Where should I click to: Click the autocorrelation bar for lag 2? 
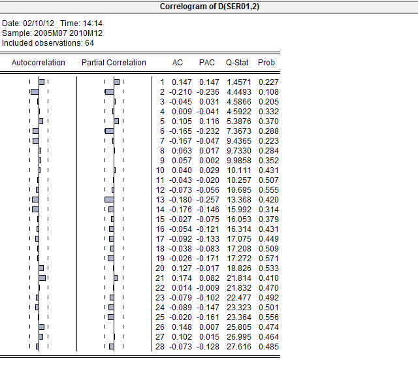pos(35,92)
